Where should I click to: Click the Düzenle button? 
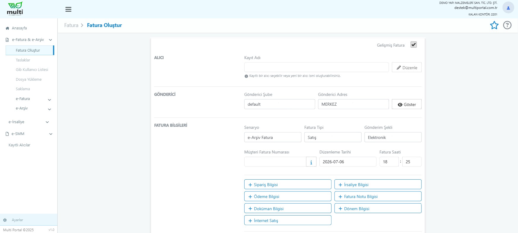406,67
